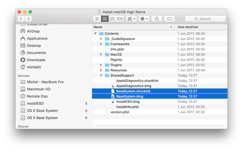
Task: Click the Frameworks folder icon
Action: 107,44
